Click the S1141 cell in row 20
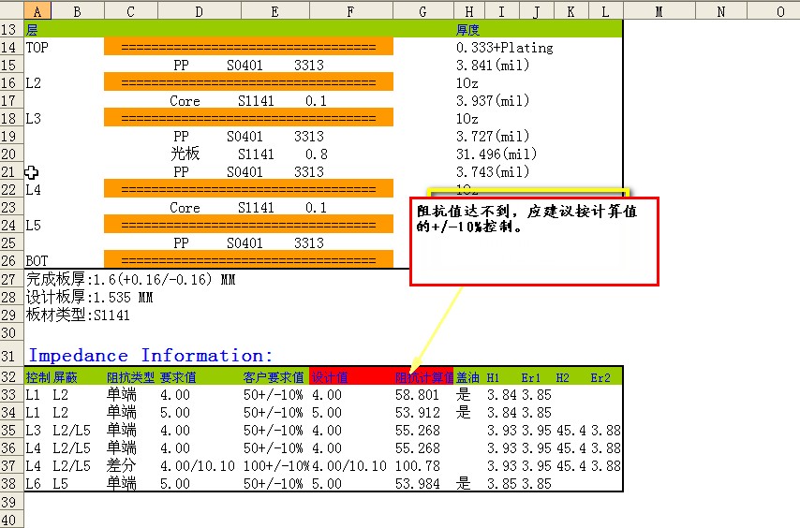This screenshot has height=528, width=800. [256, 154]
